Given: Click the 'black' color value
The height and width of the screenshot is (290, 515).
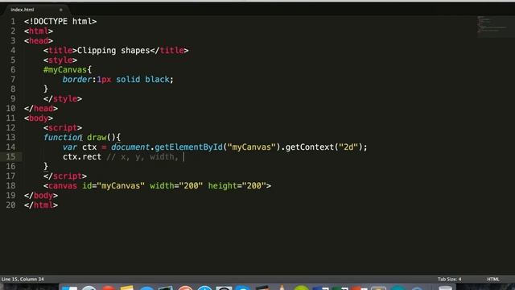Looking at the screenshot, I should 158,79.
